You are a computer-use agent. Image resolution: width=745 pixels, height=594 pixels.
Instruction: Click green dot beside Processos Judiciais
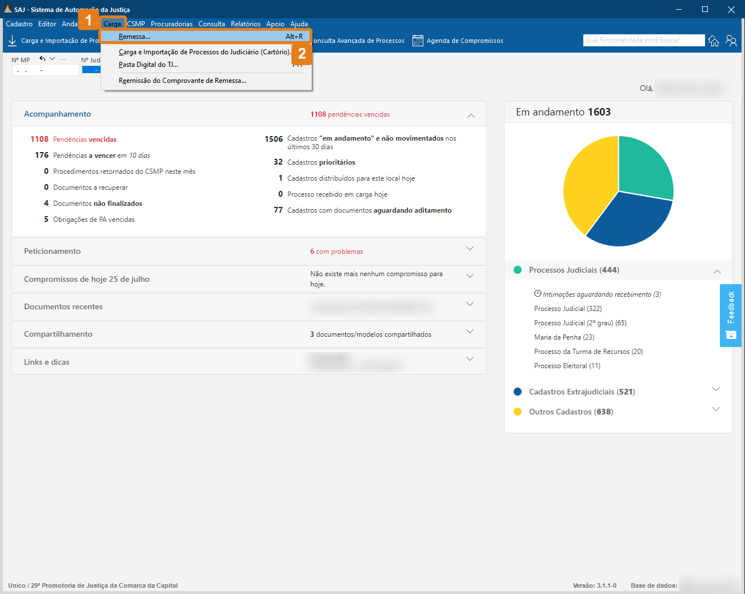click(518, 270)
